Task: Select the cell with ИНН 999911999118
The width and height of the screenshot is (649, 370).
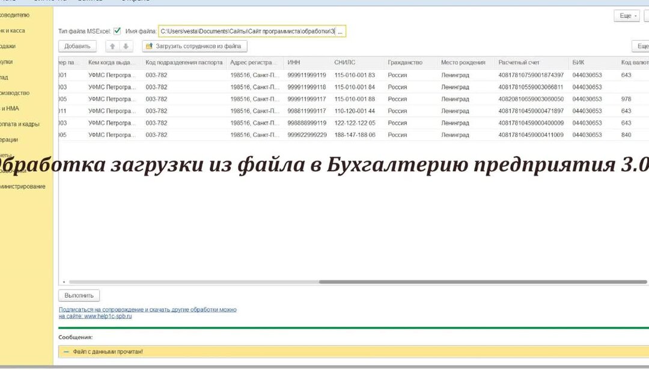Action: coord(307,87)
